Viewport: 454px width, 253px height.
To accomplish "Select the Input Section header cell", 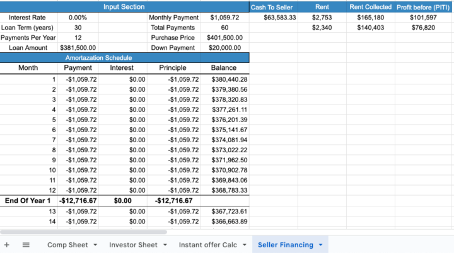I will pos(124,7).
